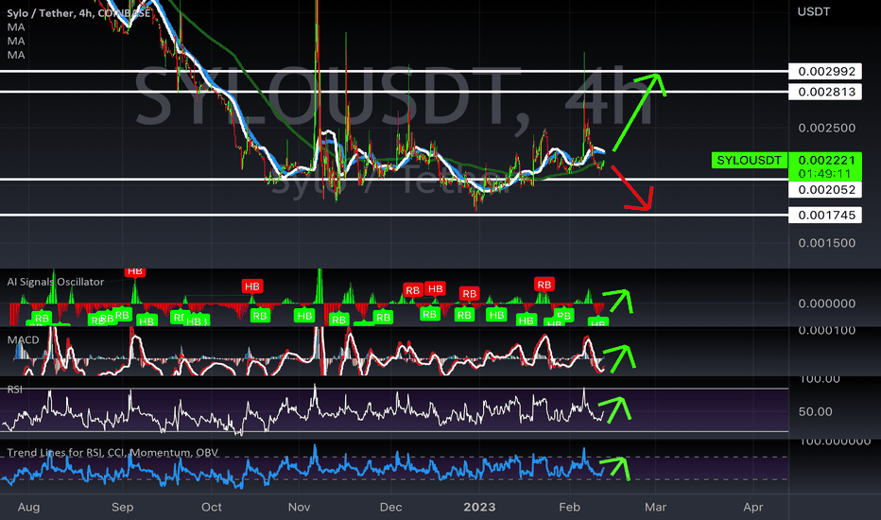Image resolution: width=881 pixels, height=520 pixels.
Task: Open the MACD indicator label
Action: pyautogui.click(x=23, y=340)
